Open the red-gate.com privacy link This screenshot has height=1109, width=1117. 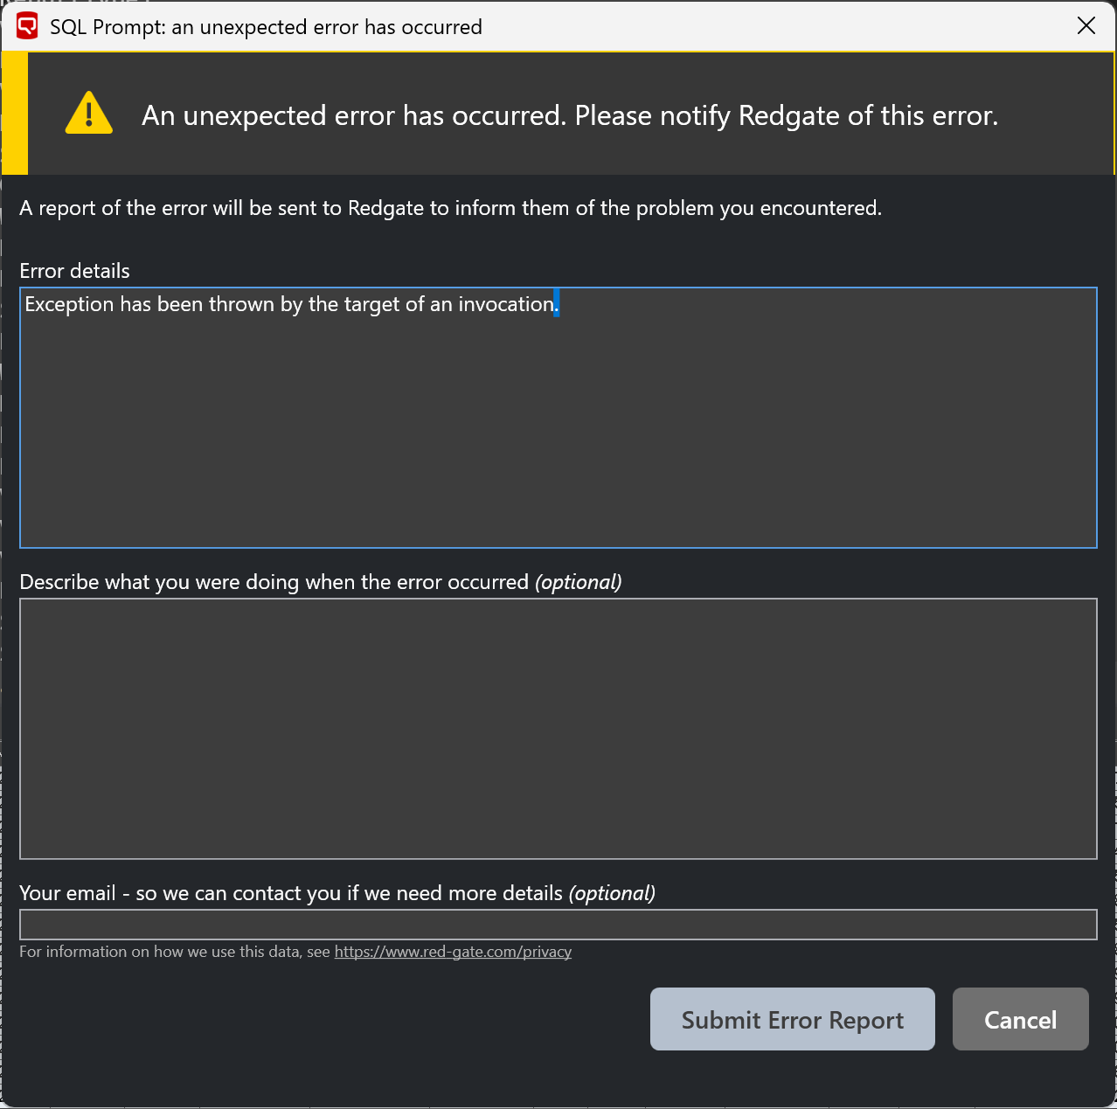(x=453, y=952)
